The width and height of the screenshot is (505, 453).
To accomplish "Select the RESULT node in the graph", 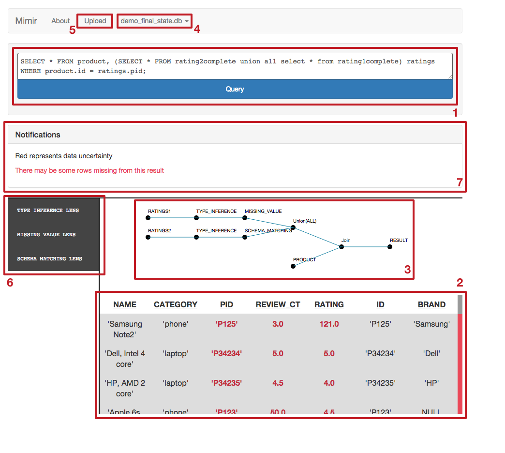I will coord(390,247).
